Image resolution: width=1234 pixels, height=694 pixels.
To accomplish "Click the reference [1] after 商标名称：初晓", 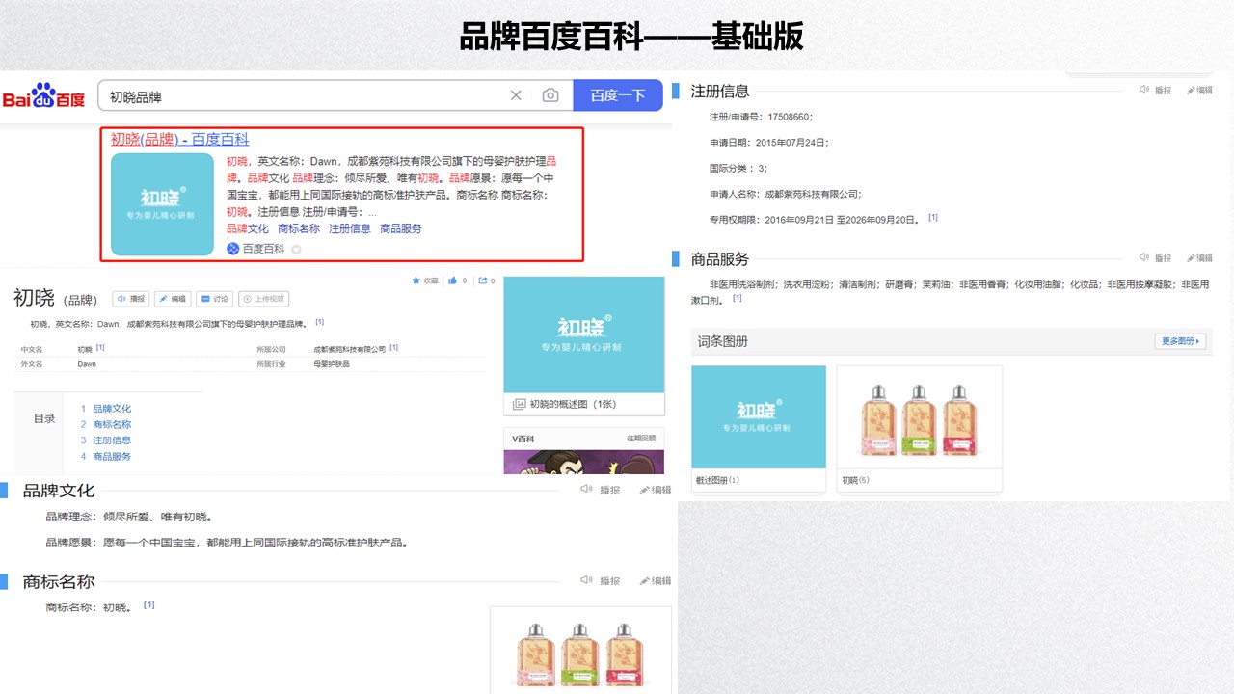I will coord(148,605).
